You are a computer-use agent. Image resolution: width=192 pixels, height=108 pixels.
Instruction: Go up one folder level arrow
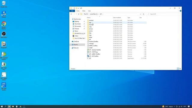79,14
